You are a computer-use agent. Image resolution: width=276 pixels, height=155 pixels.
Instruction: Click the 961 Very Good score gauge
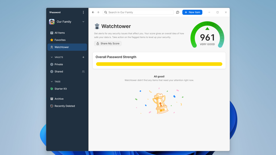(207, 35)
